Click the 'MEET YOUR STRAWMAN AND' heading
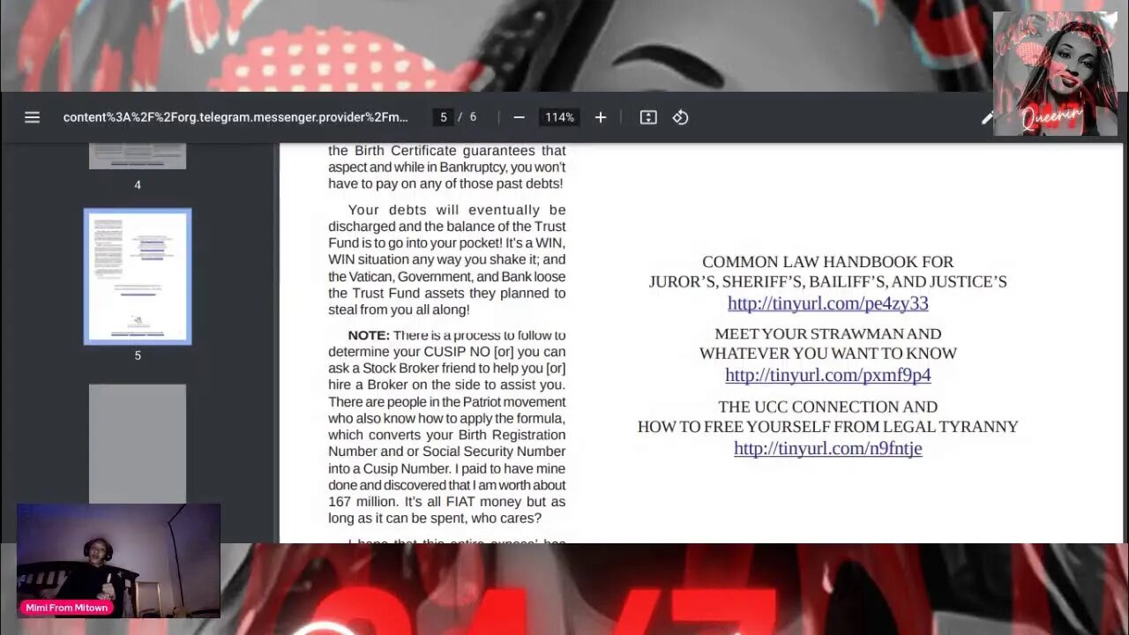The height and width of the screenshot is (635, 1129). (828, 334)
